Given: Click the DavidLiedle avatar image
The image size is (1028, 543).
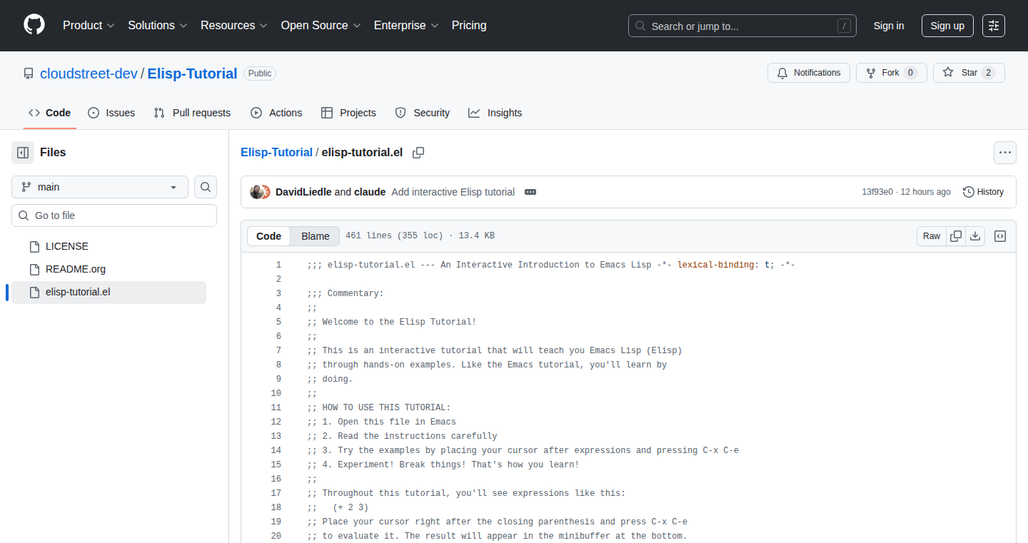Looking at the screenshot, I should click(256, 192).
